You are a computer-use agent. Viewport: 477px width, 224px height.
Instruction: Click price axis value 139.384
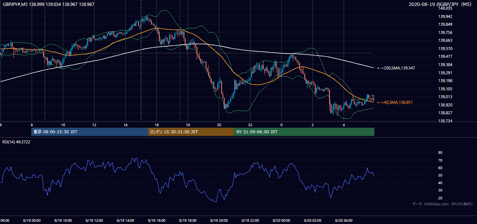point(445,65)
